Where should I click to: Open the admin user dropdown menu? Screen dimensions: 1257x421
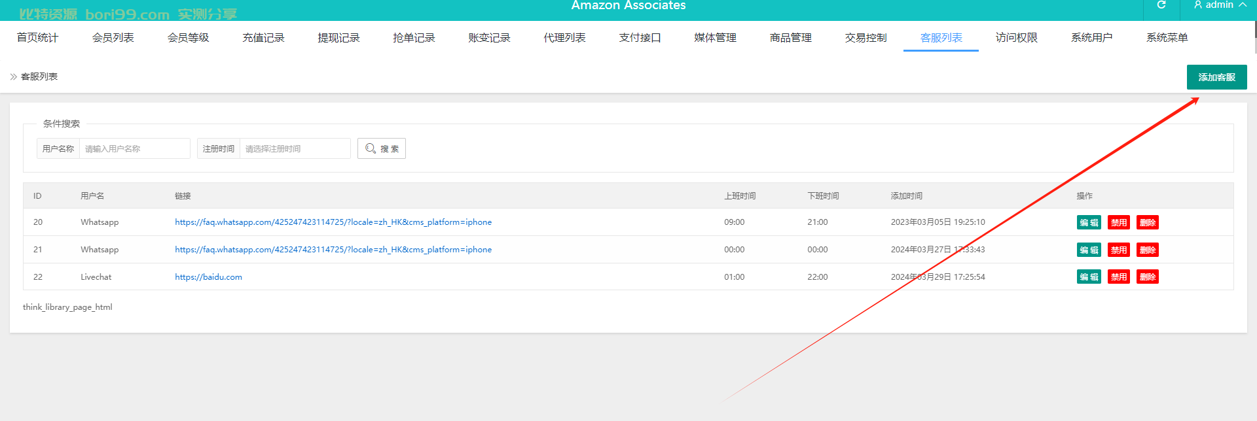[1220, 5]
